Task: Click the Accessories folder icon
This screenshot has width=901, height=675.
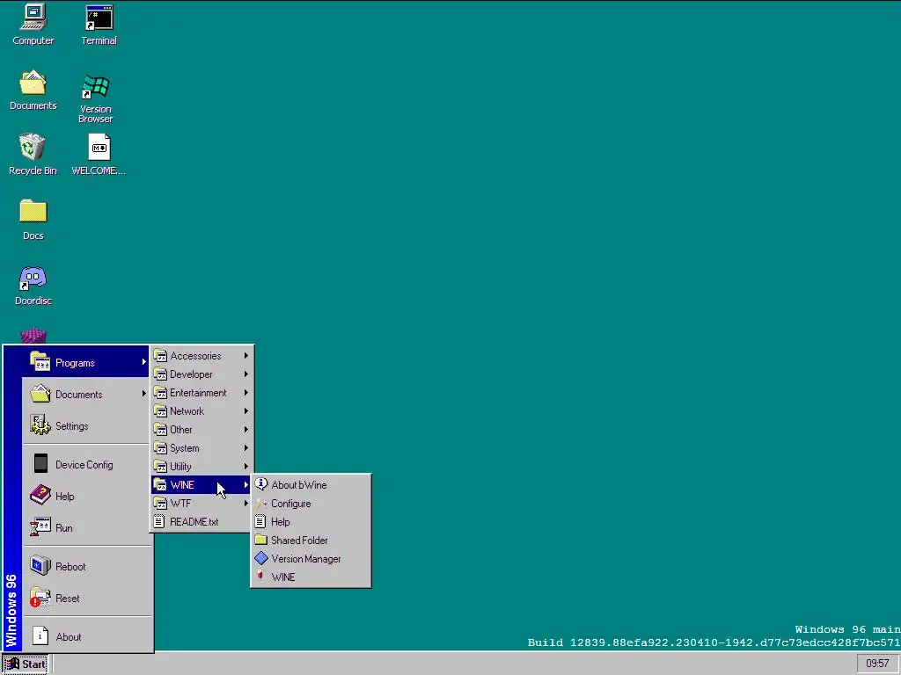Action: pos(160,356)
